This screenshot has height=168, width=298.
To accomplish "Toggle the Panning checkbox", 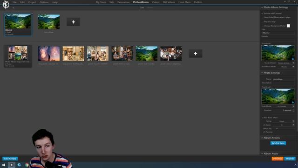I will (x=264, y=132).
